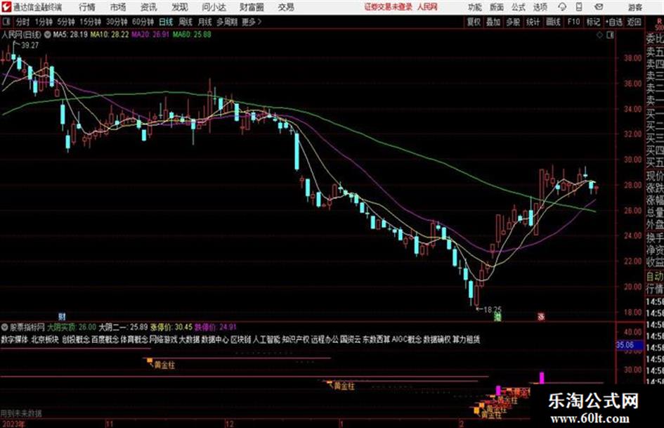Switch to the 周线 weekly tab
Image resolution: width=664 pixels, height=428 pixels.
[185, 22]
